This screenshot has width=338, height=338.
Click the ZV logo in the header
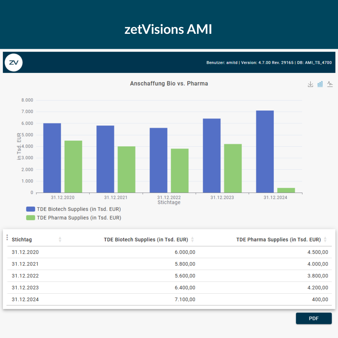coord(14,62)
